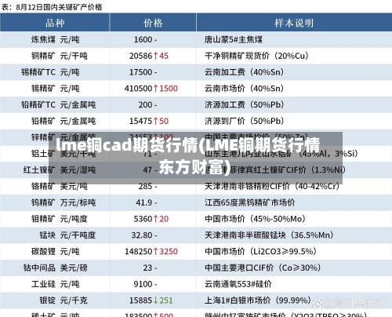392x317 pixels.
Task: Click the 钴中间品 美元/磅 row label
Action: pos(55,268)
